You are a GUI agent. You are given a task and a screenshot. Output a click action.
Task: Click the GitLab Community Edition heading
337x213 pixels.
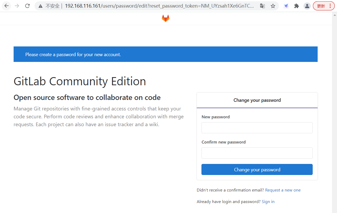coord(80,81)
